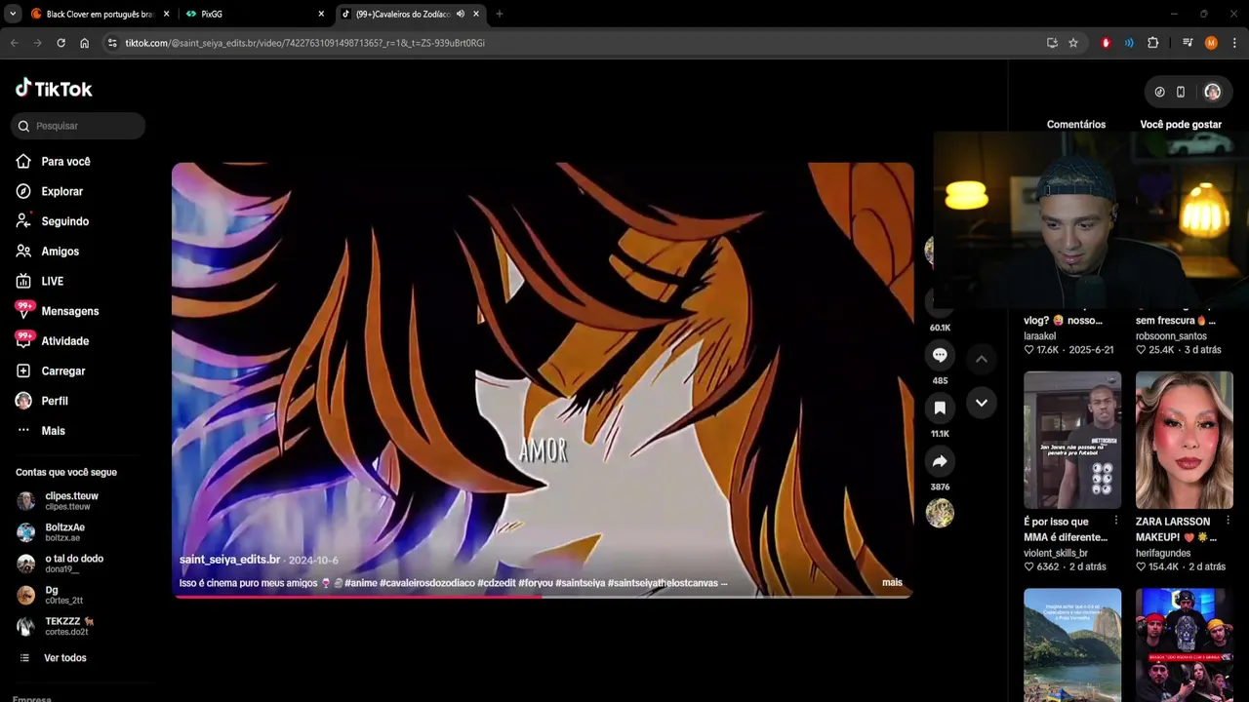Image resolution: width=1249 pixels, height=702 pixels.
Task: Open the LIVE section
Action: pos(40,282)
